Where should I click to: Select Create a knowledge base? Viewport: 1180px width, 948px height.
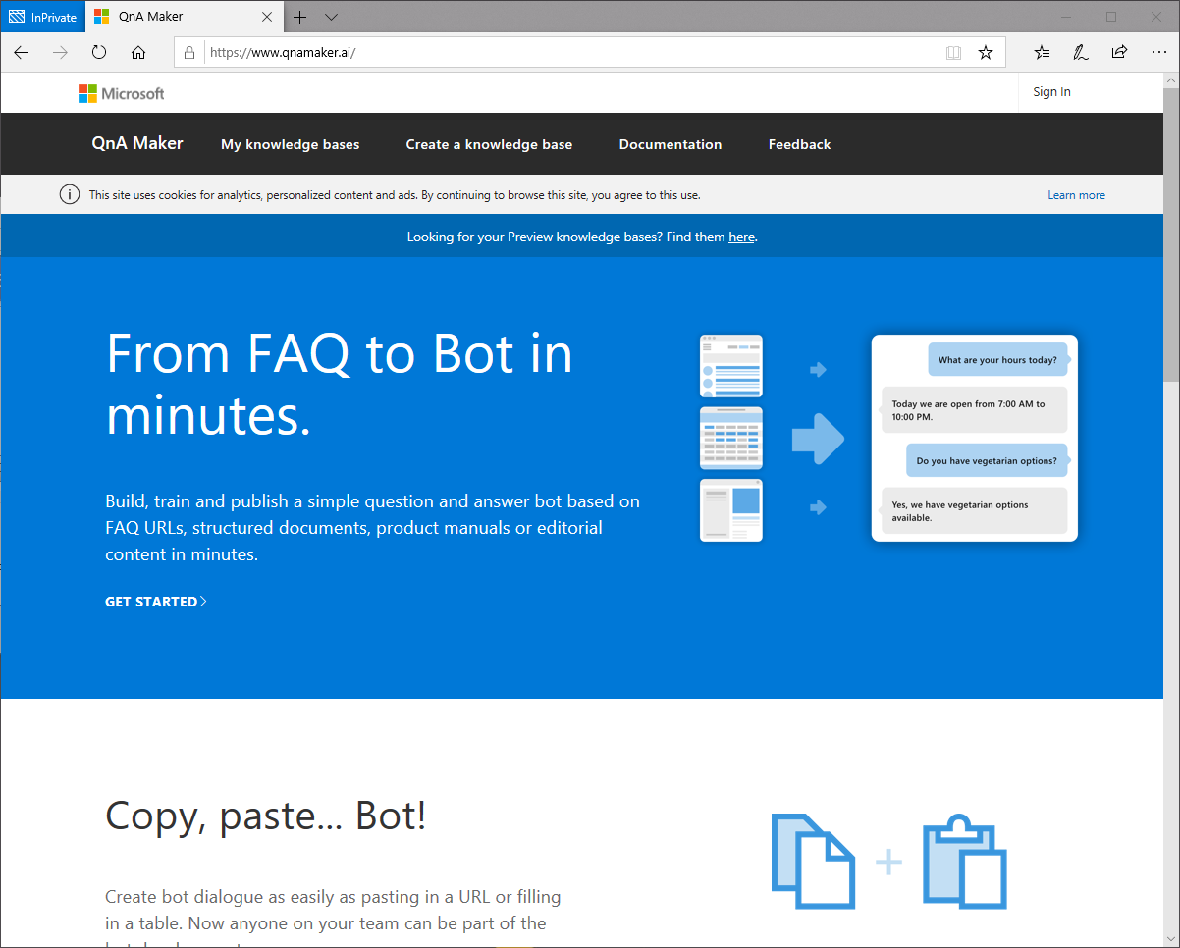(x=489, y=144)
